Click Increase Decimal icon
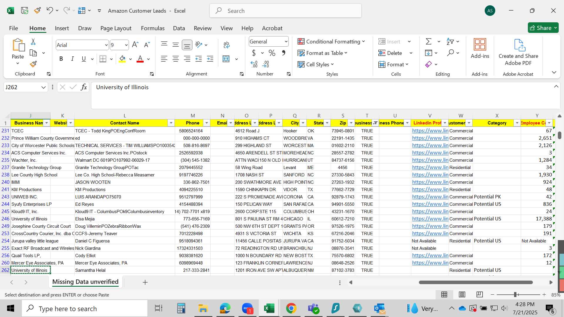Image resolution: width=564 pixels, height=317 pixels. coord(254,64)
